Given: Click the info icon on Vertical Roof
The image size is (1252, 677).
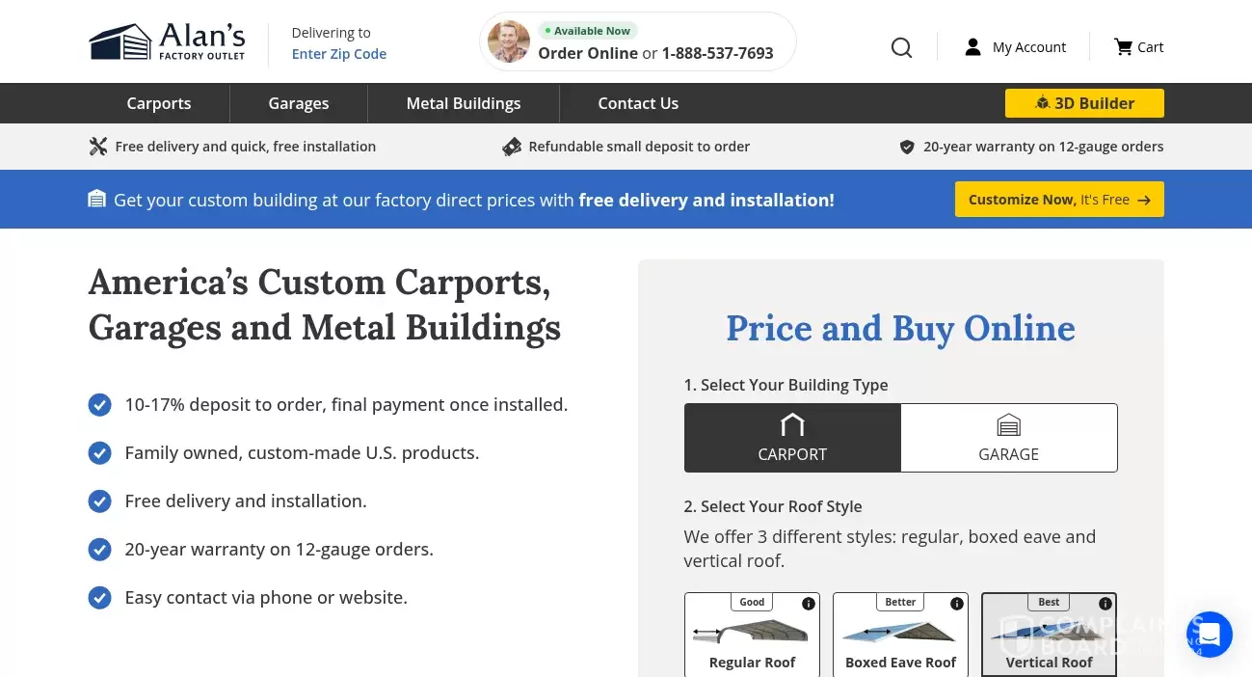Looking at the screenshot, I should [x=1105, y=603].
